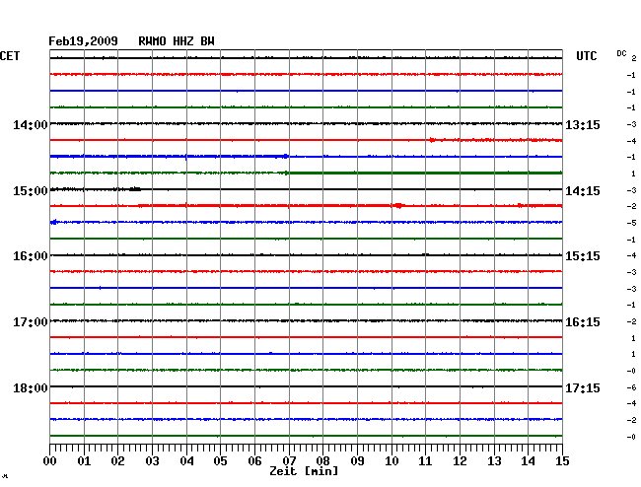
Task: Click the 10 minute axis label
Action: pyautogui.click(x=392, y=460)
